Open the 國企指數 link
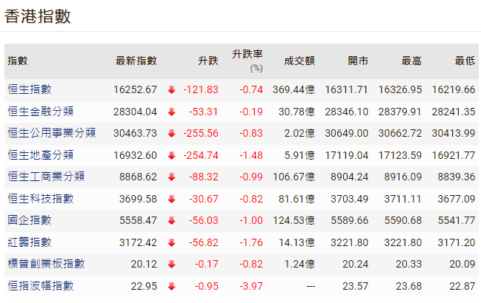Viewport: 481px width, 303px height. click(x=30, y=220)
